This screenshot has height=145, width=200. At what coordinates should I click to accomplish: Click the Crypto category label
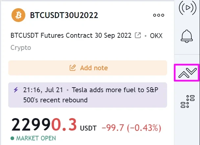tap(21, 48)
